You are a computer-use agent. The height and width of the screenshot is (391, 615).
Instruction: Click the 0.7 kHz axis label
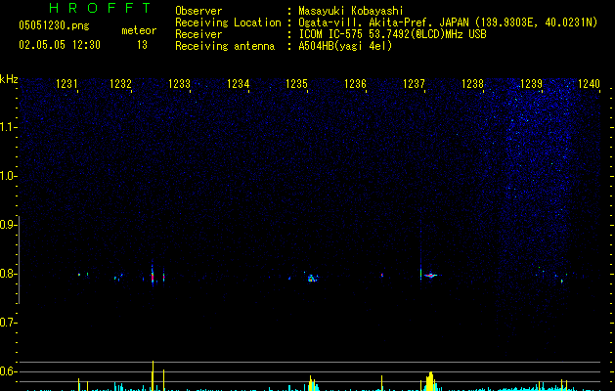click(8, 323)
